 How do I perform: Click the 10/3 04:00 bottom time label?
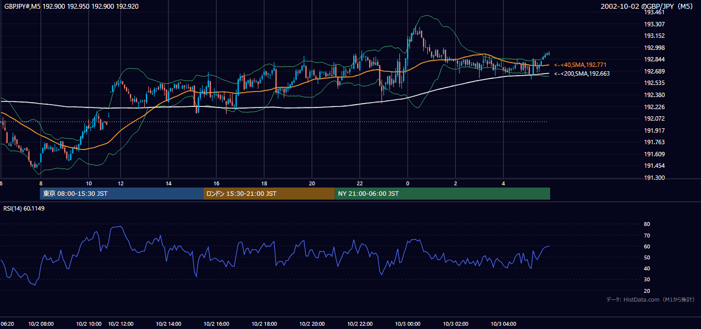tap(504, 324)
